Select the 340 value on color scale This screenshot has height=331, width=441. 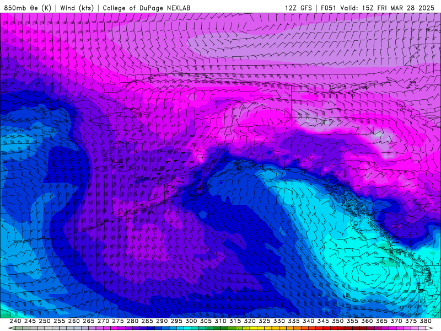click(x=309, y=321)
